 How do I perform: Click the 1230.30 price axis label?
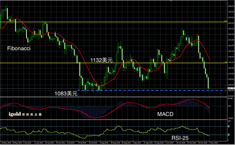pyautogui.click(x=231, y=6)
